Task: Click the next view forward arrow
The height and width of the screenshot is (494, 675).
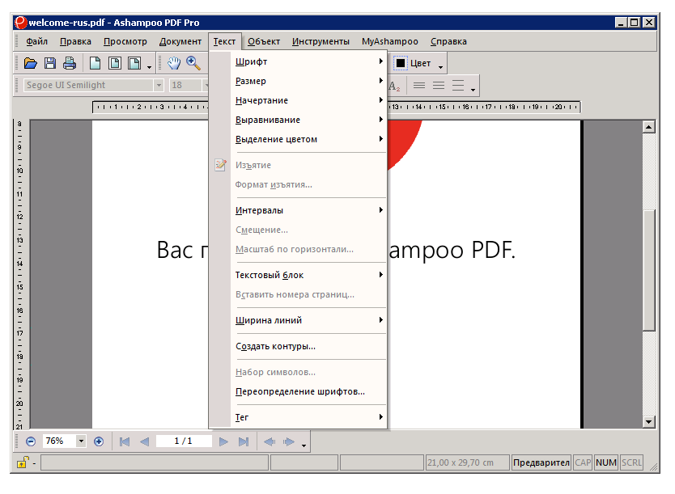Action: 289,441
